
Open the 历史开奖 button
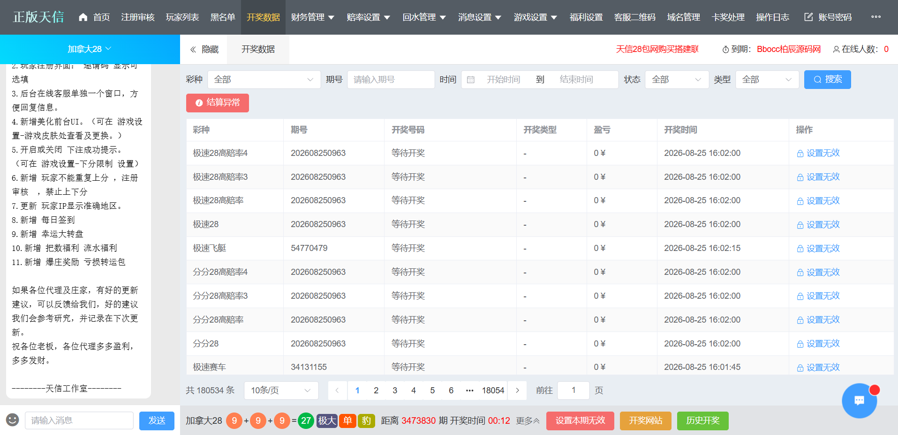(x=703, y=420)
